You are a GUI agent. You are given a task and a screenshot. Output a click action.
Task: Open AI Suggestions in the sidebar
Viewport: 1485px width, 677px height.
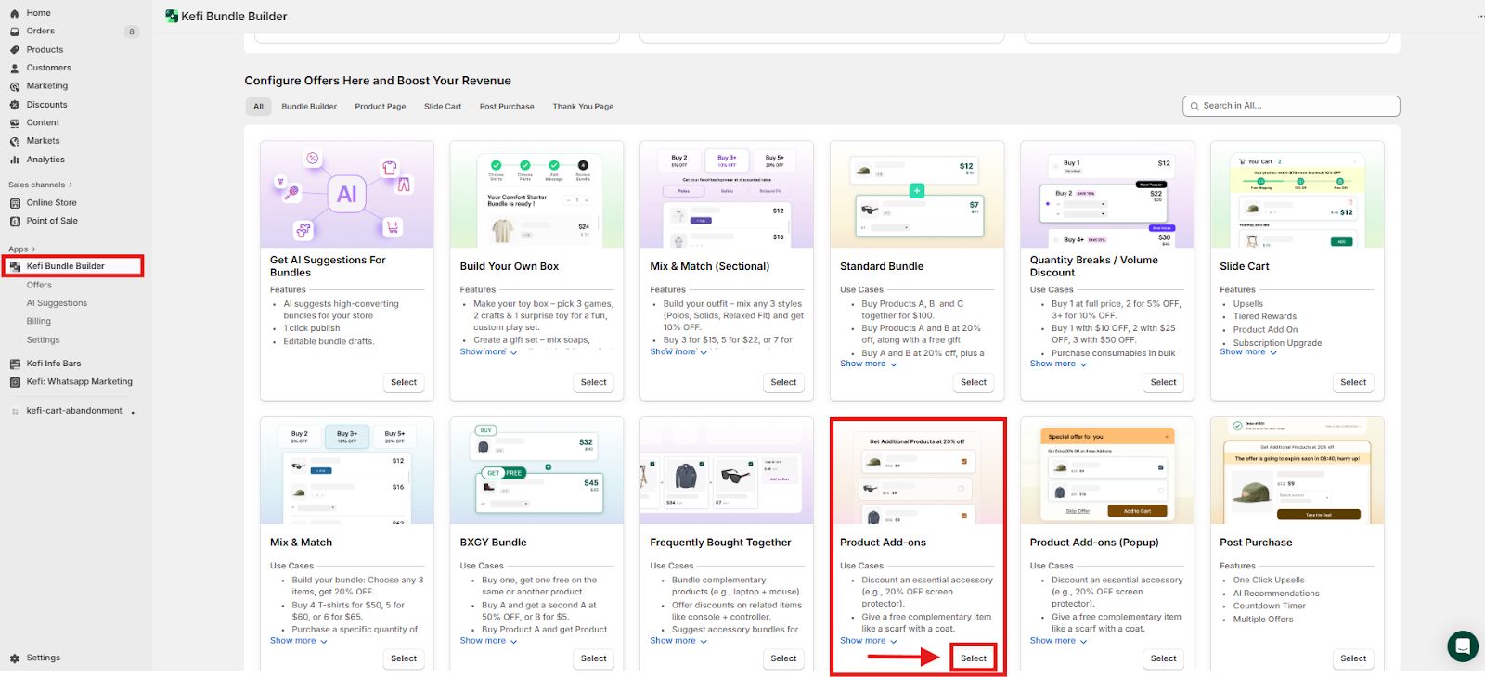pyautogui.click(x=57, y=303)
